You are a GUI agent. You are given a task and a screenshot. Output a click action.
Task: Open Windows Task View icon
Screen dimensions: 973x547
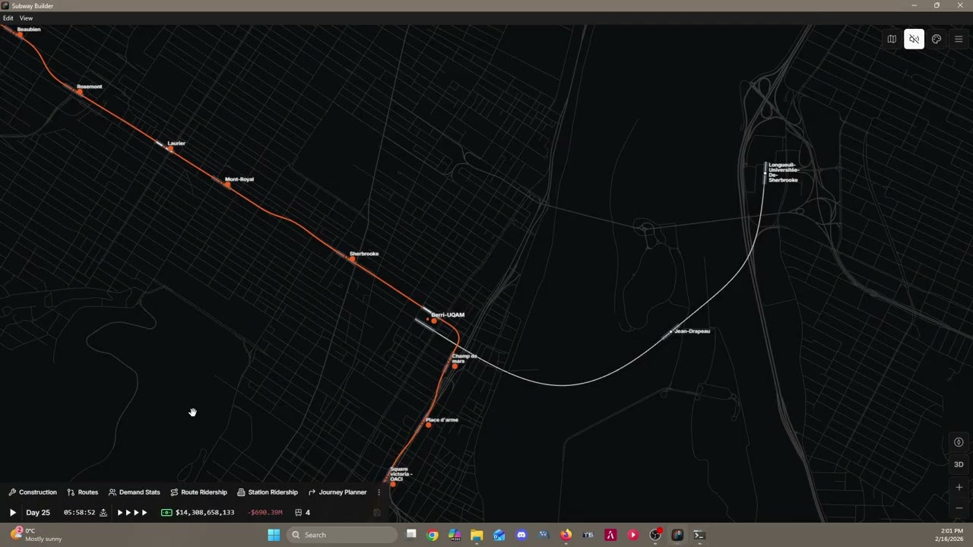(411, 535)
